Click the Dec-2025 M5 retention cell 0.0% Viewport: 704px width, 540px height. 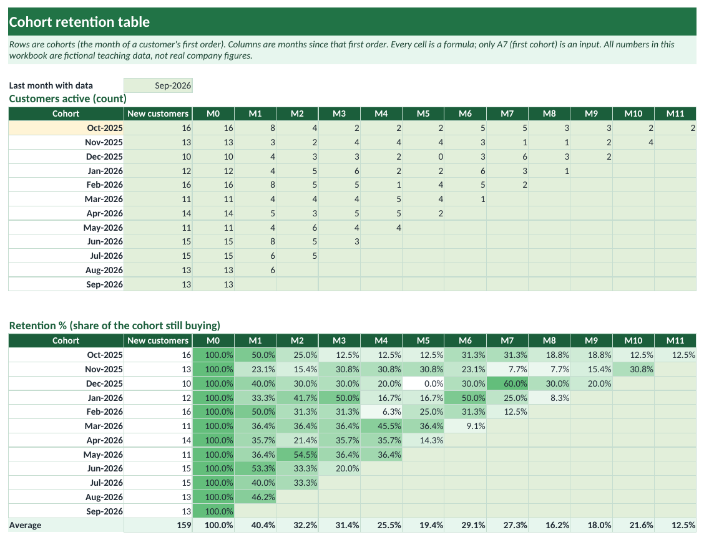(x=423, y=383)
